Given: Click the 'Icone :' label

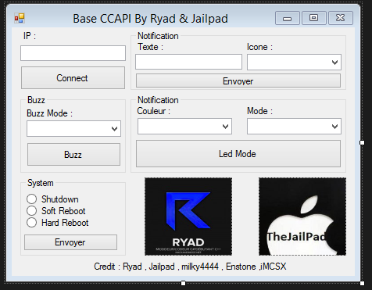Looking at the screenshot, I should pyautogui.click(x=259, y=47).
